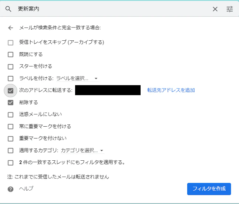
Task: Uncheck 次のアドレスに転送する checkbox
Action: (10, 91)
